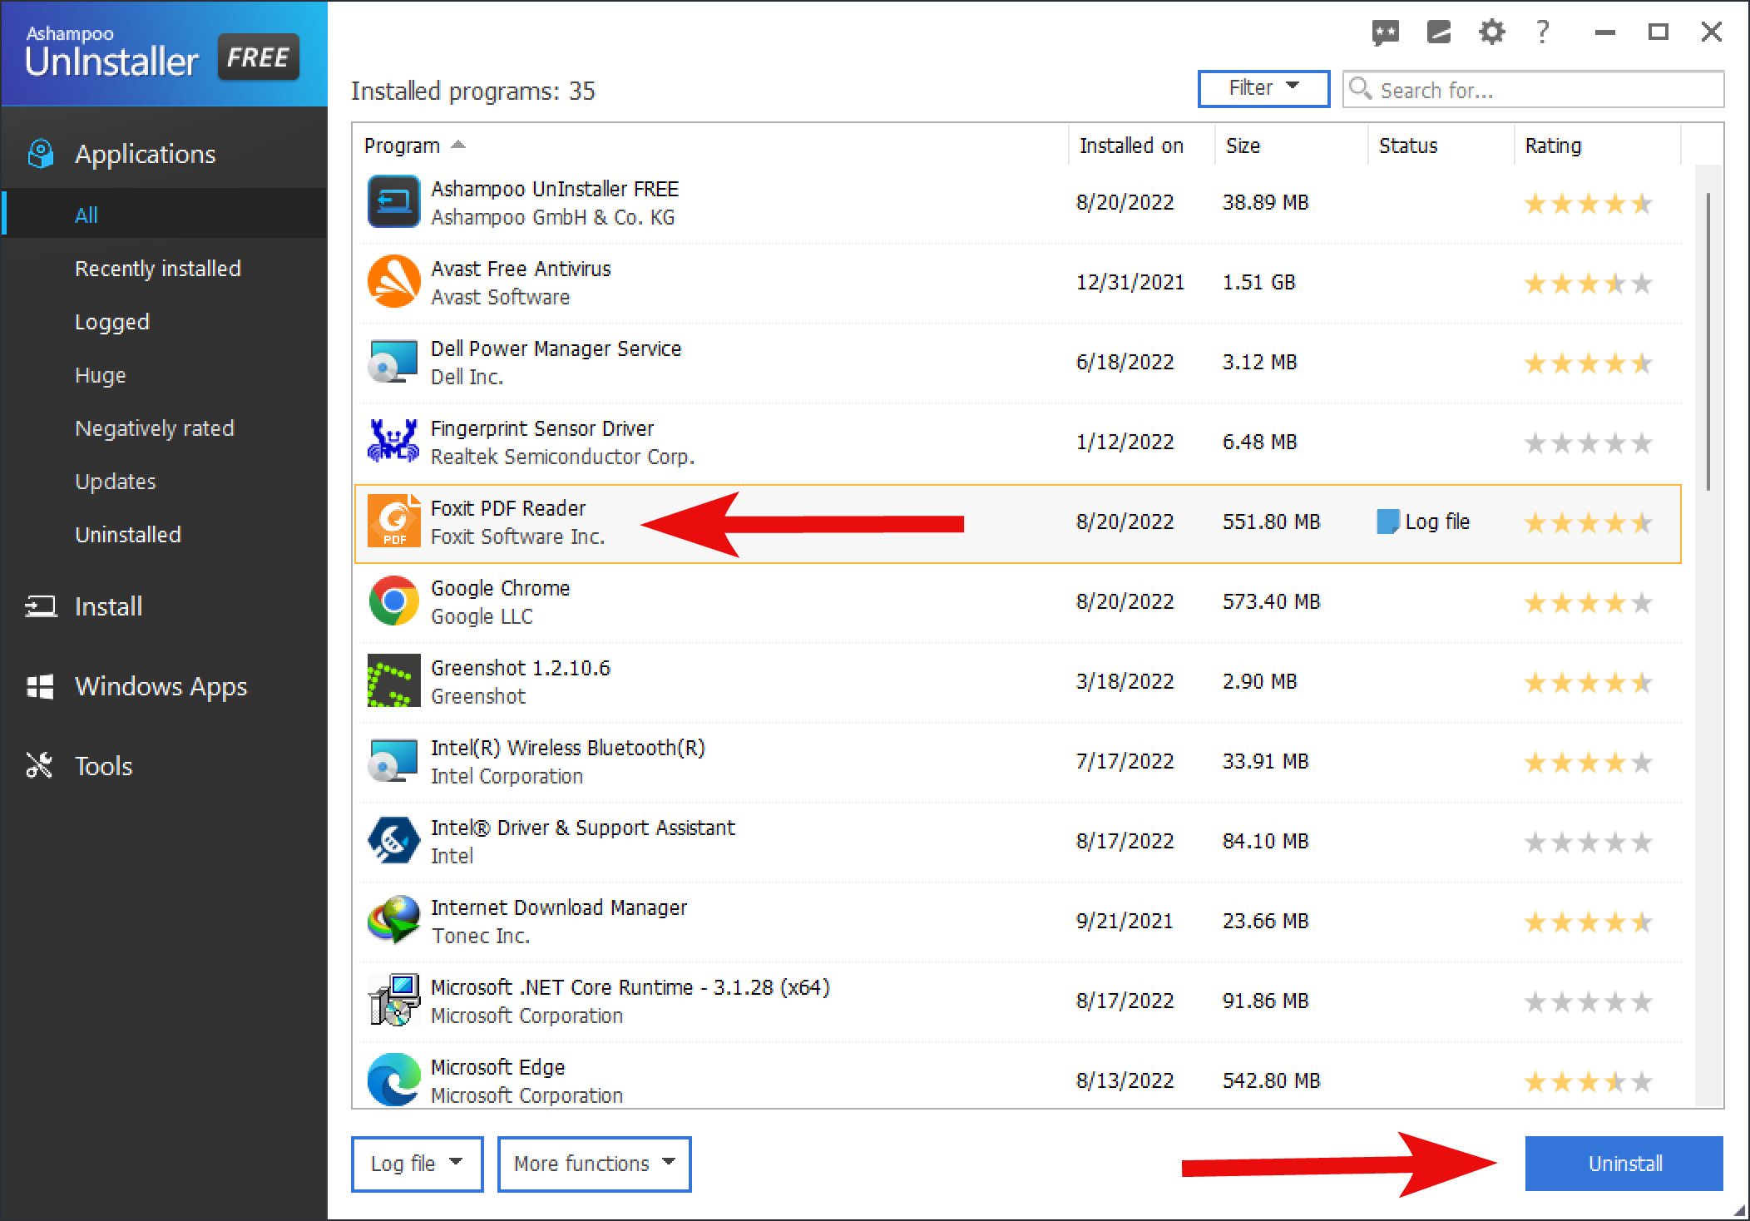Show Huge applications
The height and width of the screenshot is (1221, 1750).
coord(100,375)
